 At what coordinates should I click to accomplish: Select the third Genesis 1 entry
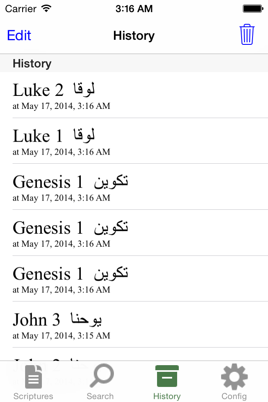(x=134, y=278)
